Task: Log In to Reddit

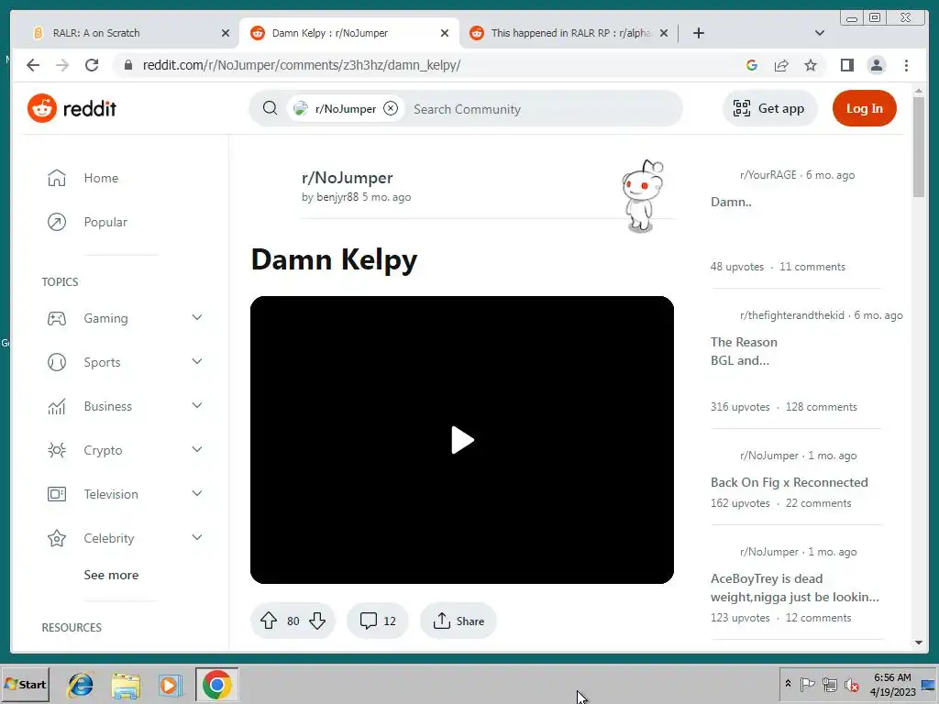Action: [864, 108]
